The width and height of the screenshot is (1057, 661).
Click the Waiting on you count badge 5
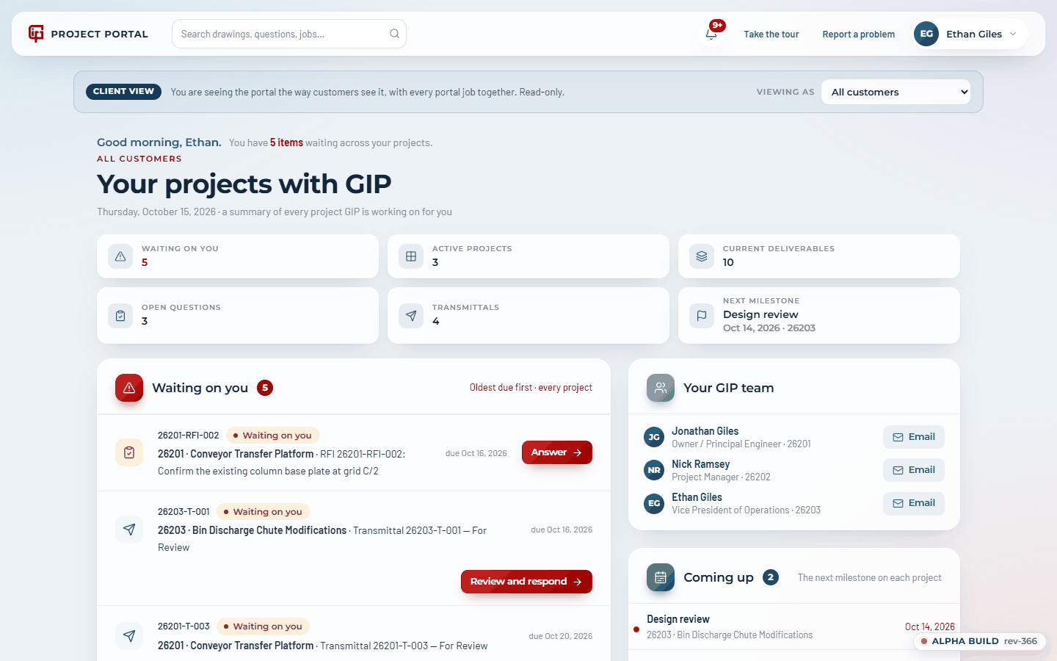pos(265,388)
